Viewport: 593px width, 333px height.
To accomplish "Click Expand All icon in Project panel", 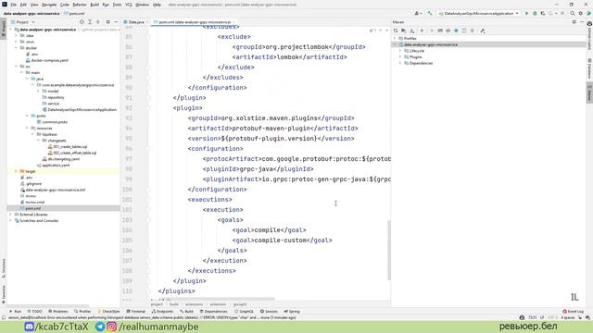I will pos(90,22).
